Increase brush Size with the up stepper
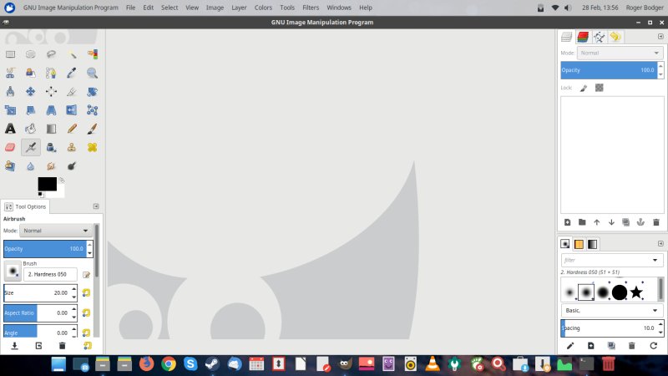This screenshot has height=376, width=668. [x=74, y=289]
